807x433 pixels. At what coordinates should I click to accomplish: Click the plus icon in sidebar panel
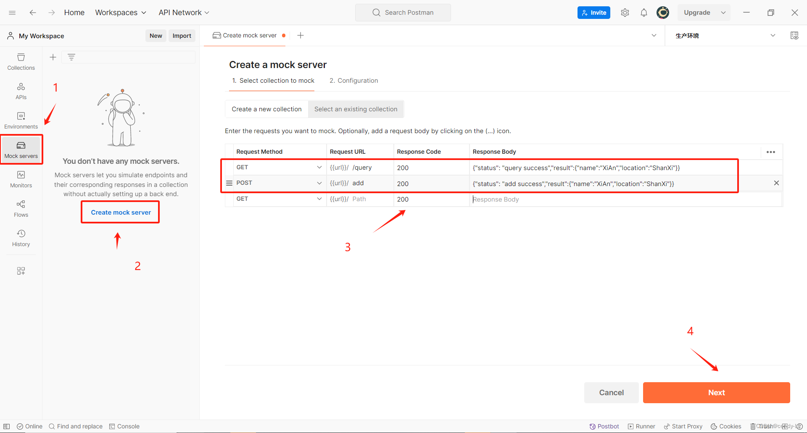(53, 57)
